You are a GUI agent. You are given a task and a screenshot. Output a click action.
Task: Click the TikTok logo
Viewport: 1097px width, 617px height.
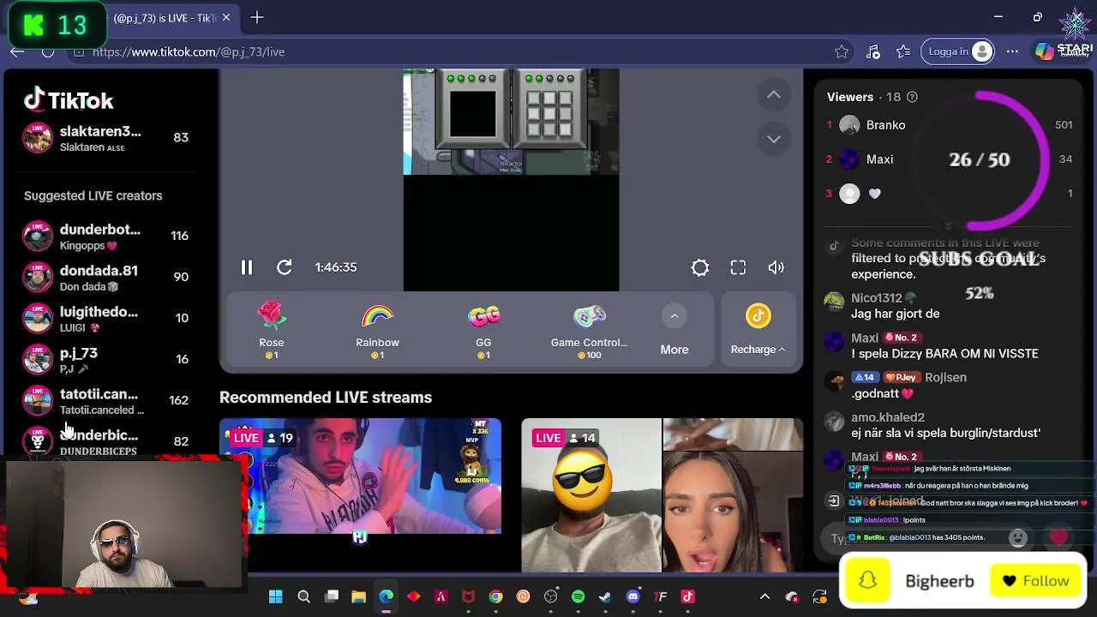pos(69,100)
